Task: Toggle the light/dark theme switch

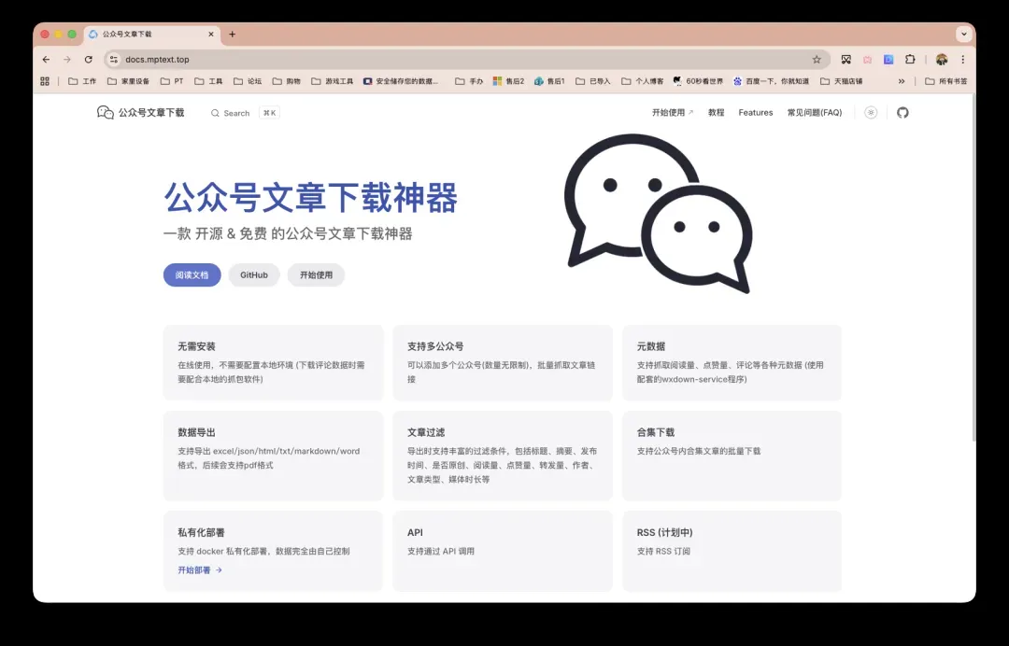Action: point(871,112)
